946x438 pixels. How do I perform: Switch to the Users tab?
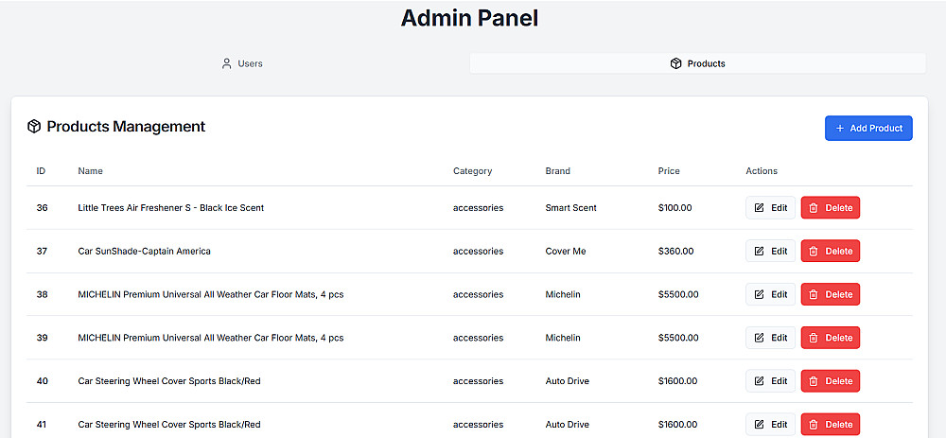241,63
